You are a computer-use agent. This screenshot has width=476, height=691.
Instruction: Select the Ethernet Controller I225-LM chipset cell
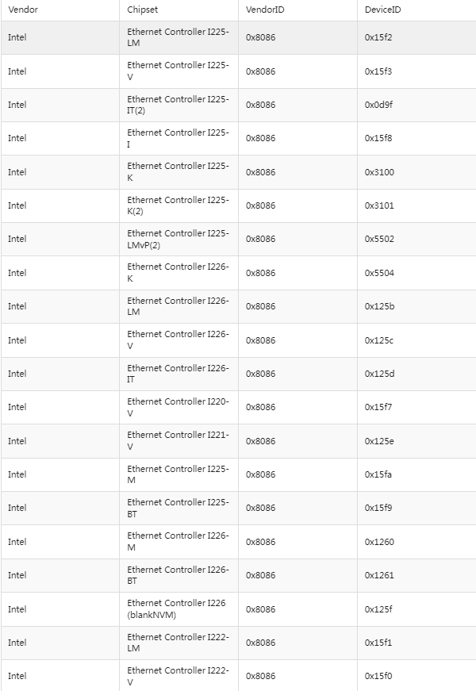coord(178,37)
